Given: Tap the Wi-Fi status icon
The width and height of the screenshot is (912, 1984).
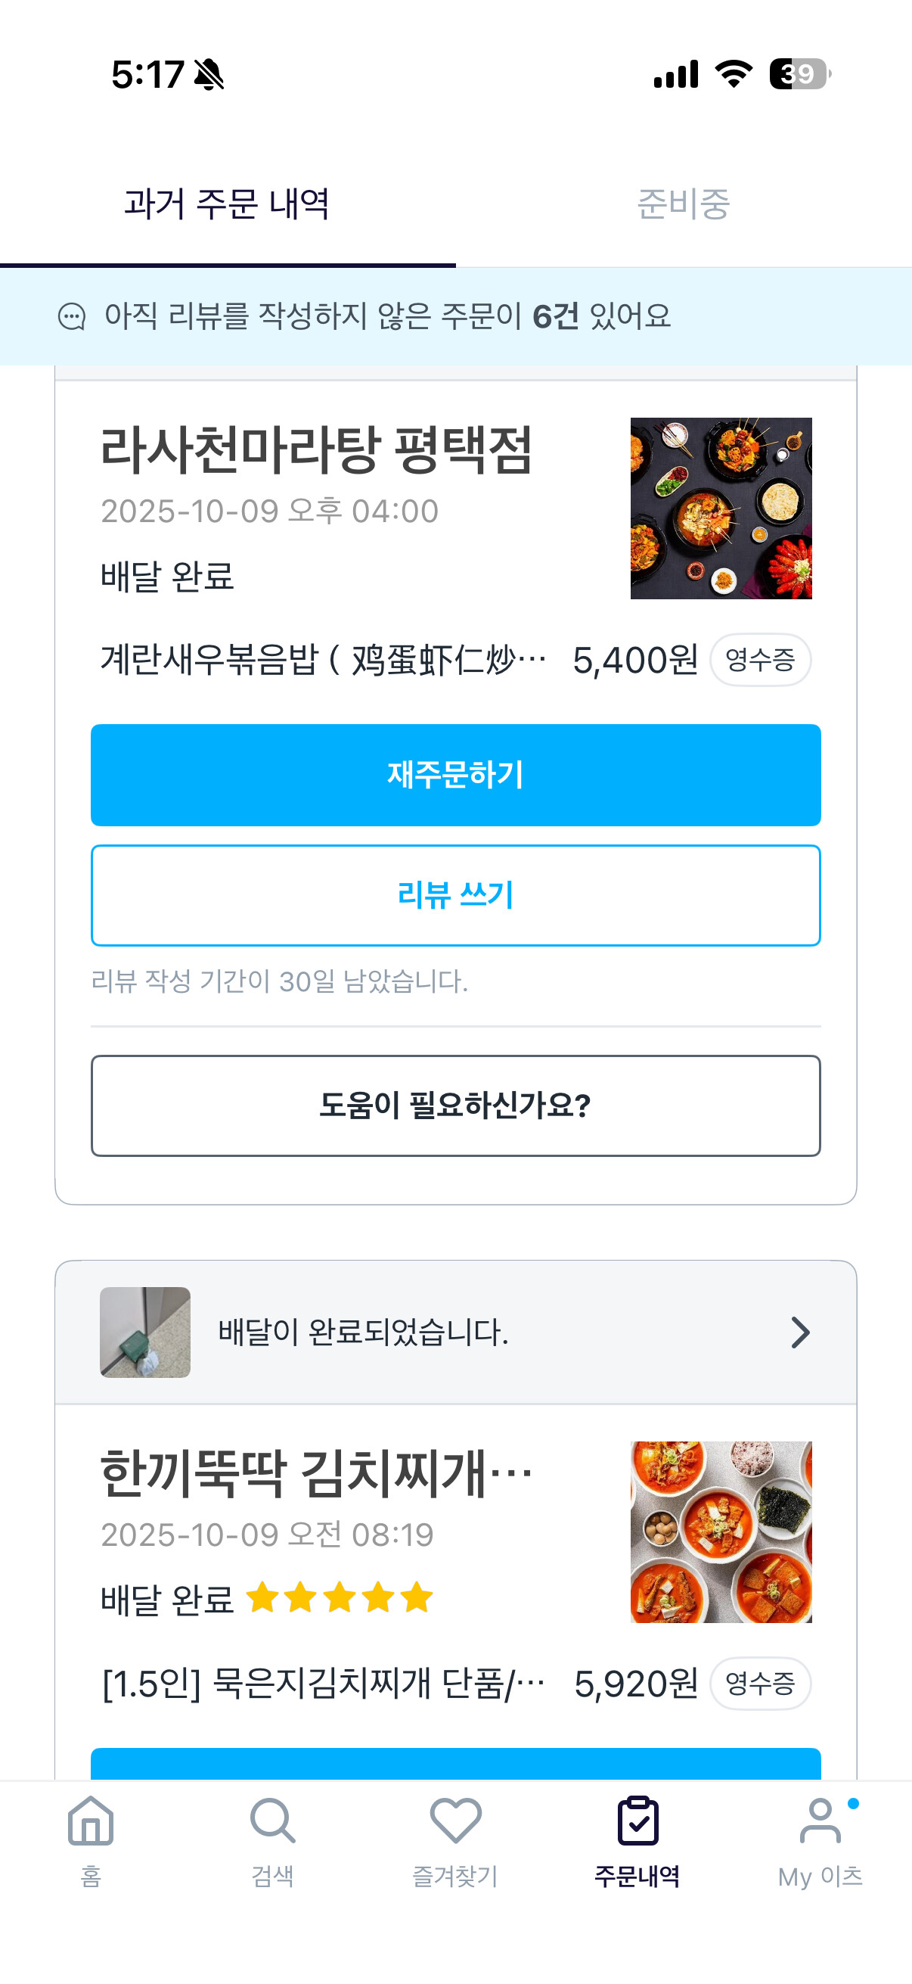Looking at the screenshot, I should tap(734, 74).
